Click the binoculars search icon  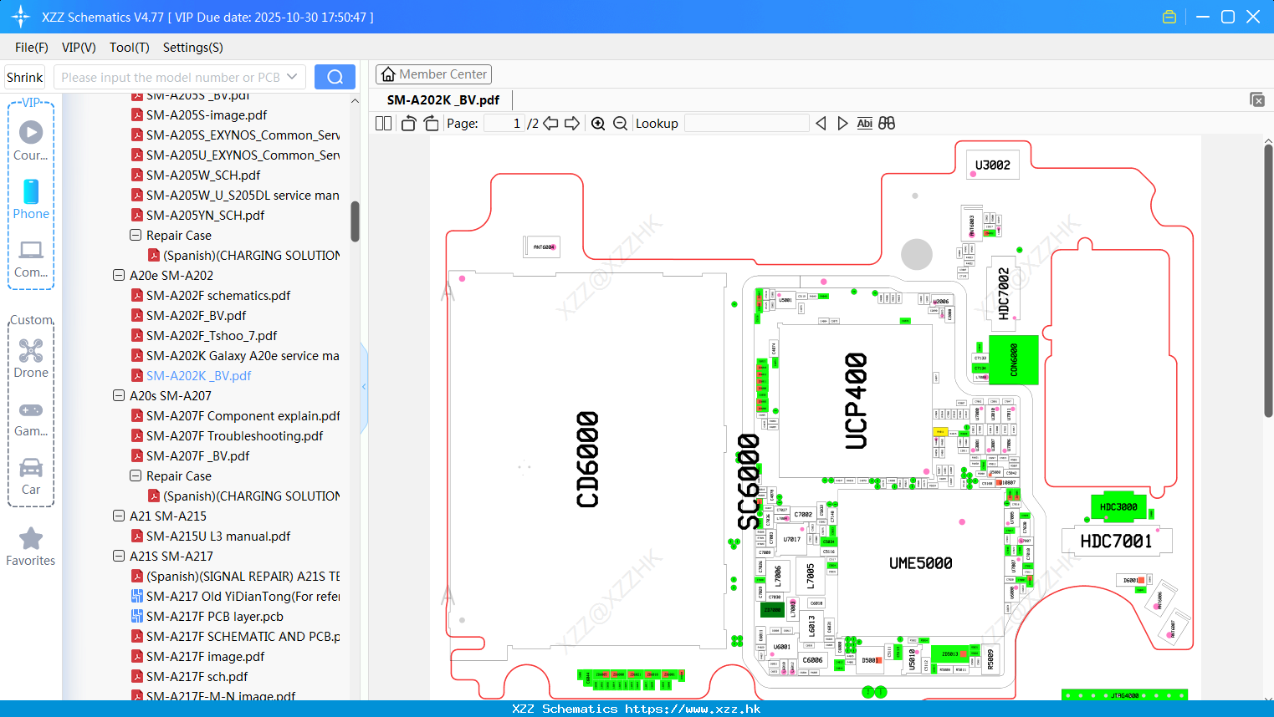[887, 123]
